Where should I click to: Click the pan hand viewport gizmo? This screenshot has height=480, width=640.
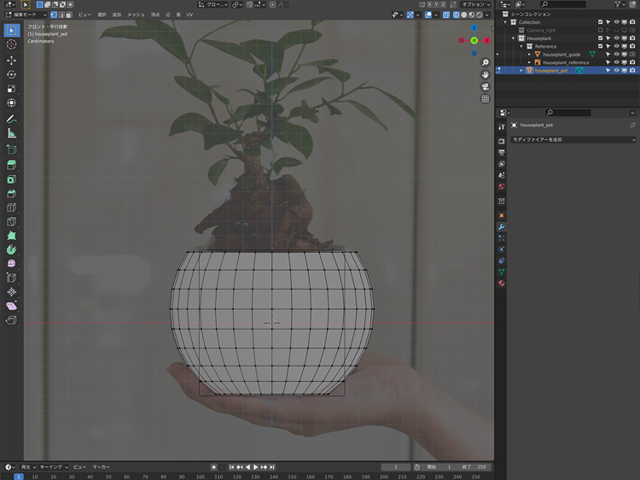pyautogui.click(x=486, y=74)
